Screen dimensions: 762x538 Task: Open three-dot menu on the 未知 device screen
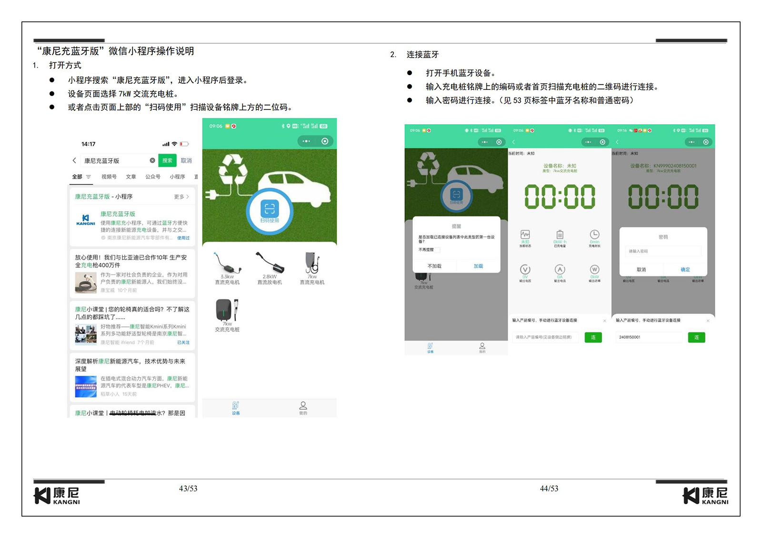pos(588,142)
